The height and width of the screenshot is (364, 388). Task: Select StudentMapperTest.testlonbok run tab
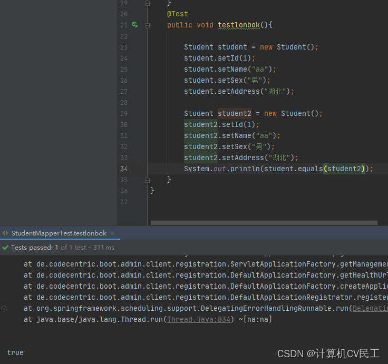point(59,233)
